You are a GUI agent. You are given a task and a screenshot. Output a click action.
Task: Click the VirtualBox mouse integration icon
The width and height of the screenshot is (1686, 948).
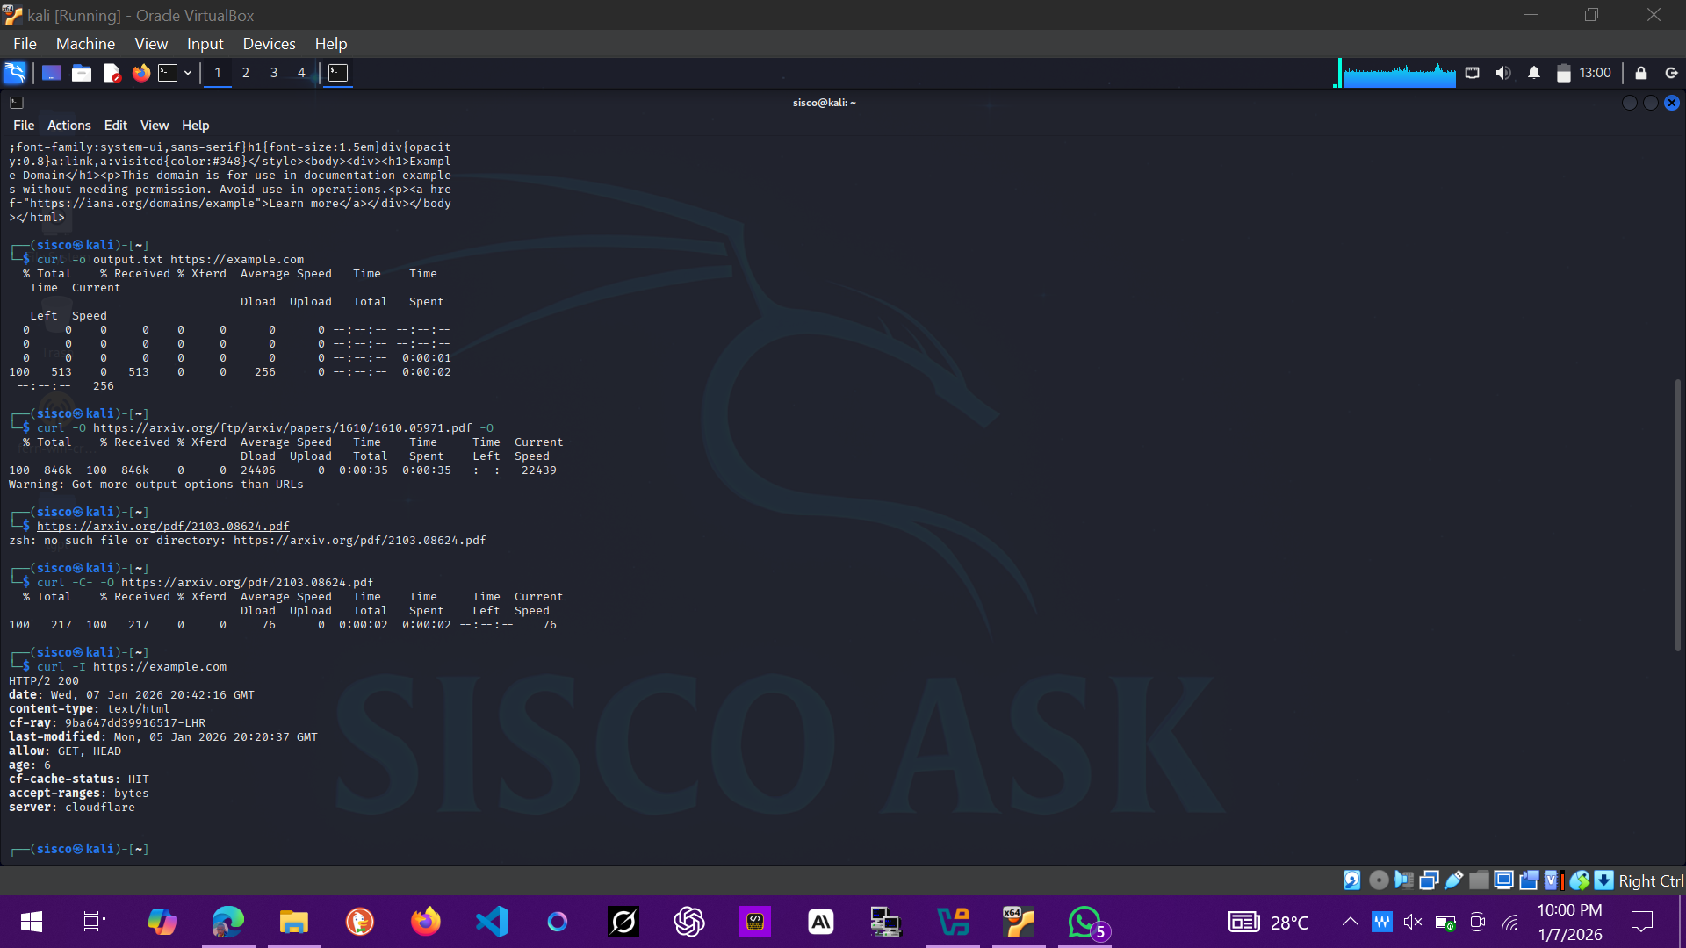[x=1580, y=880]
